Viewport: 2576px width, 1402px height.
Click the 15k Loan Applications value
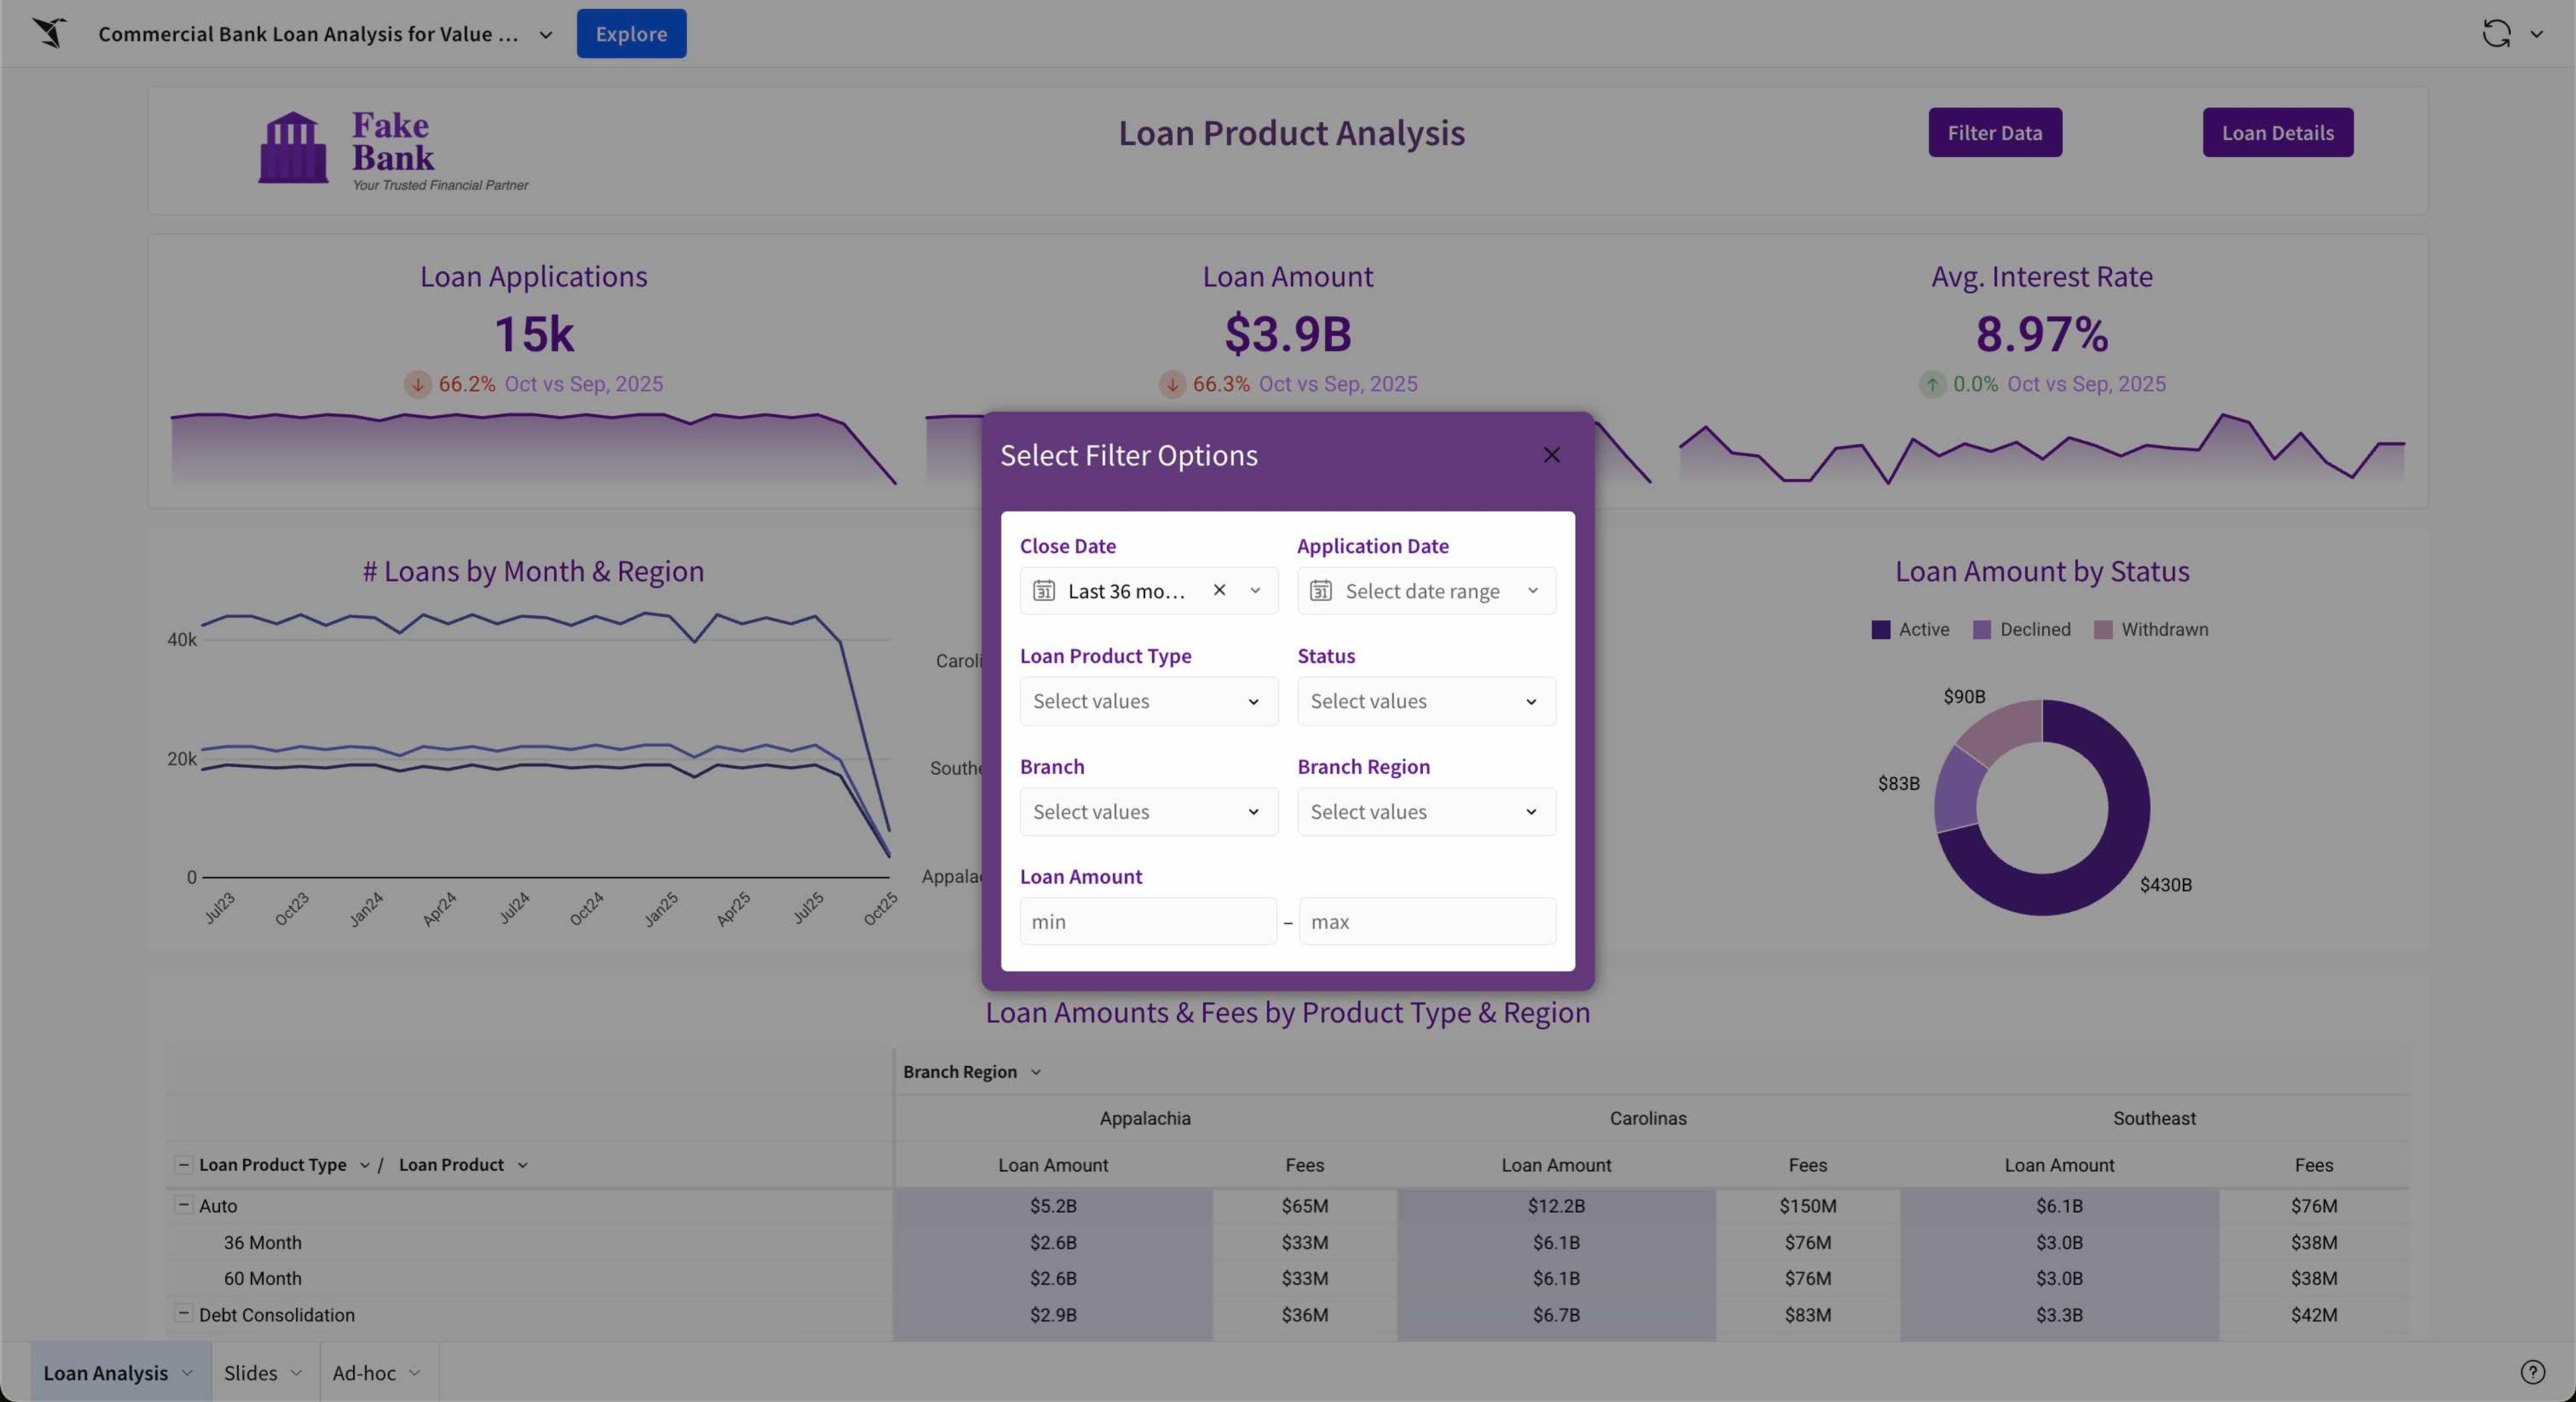click(534, 334)
